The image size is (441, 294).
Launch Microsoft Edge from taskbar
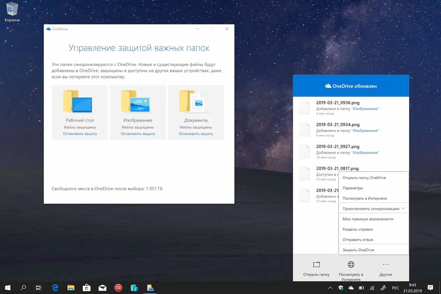click(x=55, y=288)
